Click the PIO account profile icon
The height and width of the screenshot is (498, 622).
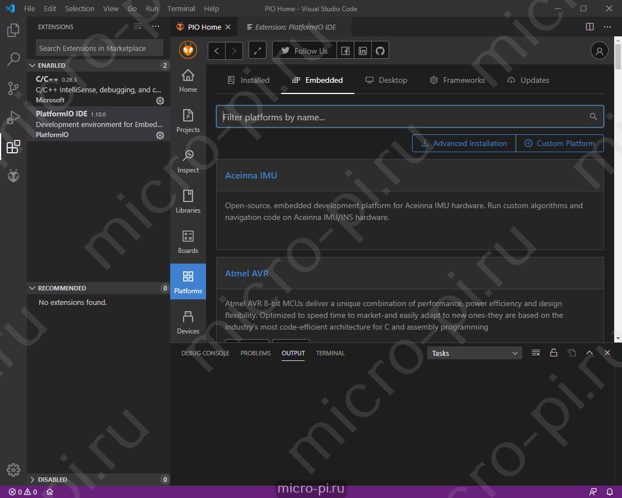pyautogui.click(x=599, y=51)
